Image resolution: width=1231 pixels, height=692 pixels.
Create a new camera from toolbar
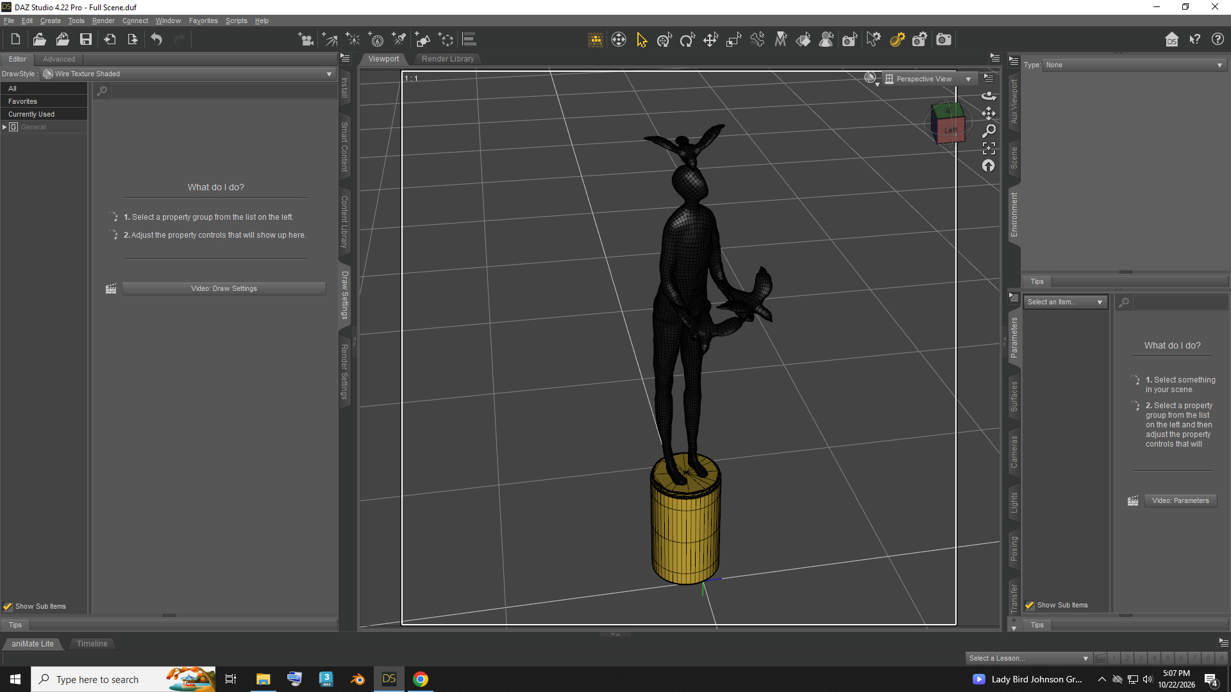tap(306, 40)
